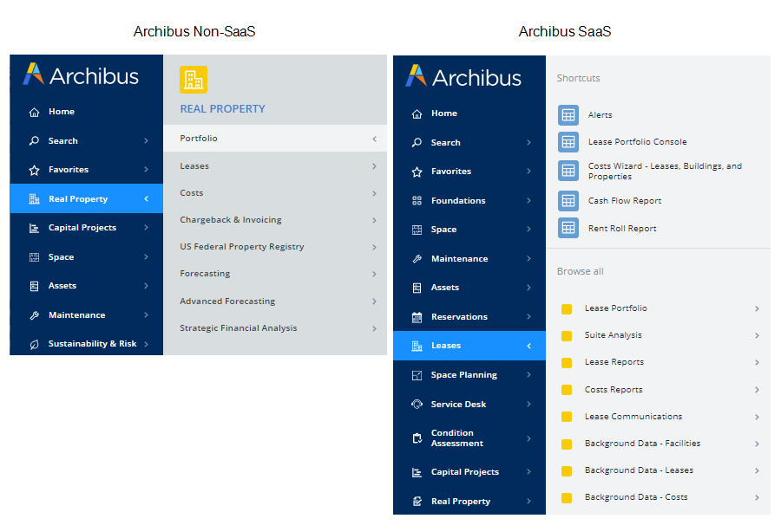The image size is (781, 525).
Task: Open the US Federal Property Registry menu
Action: pyautogui.click(x=242, y=247)
